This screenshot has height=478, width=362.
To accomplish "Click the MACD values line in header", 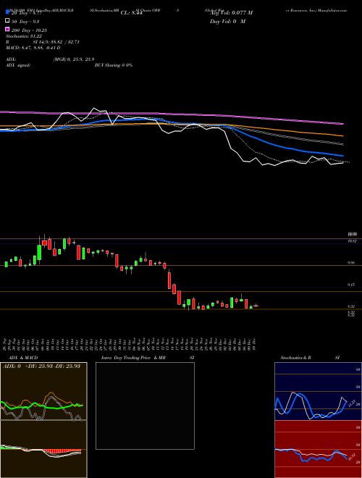I will click(x=33, y=48).
